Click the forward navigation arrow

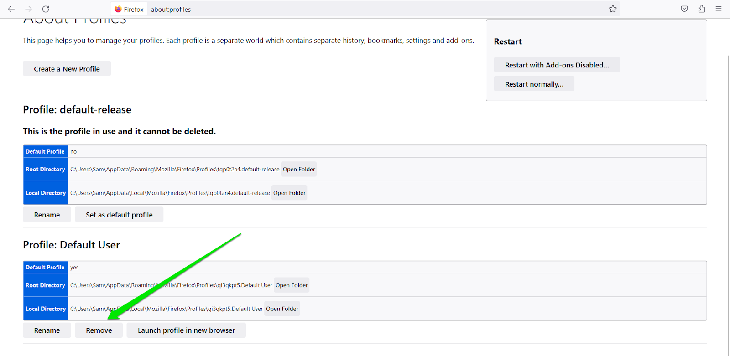point(28,9)
